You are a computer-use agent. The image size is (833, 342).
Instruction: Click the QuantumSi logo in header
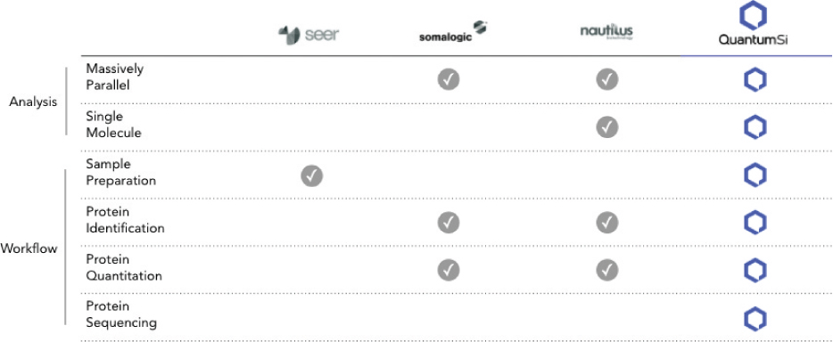[753, 23]
